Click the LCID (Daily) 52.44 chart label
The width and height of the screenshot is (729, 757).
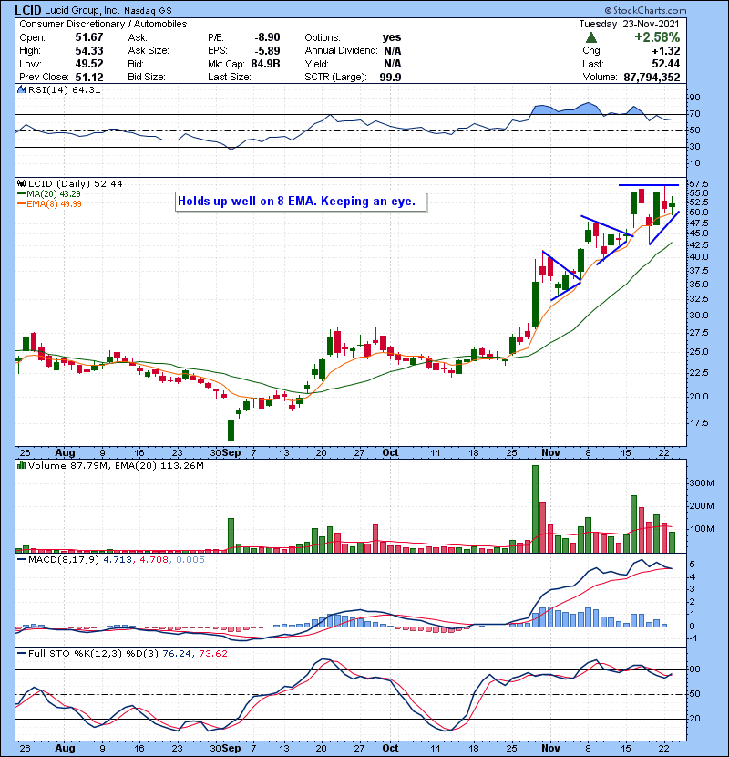click(x=76, y=183)
